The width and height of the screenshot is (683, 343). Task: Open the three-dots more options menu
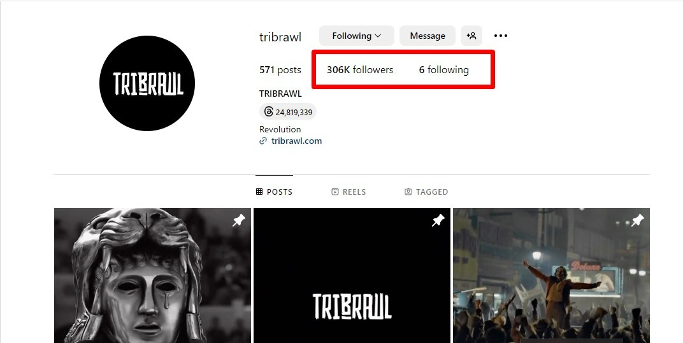[x=501, y=36]
